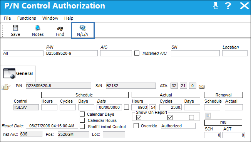This screenshot has width=251, height=142.
Task: Click the small icon under Removal Schedule
Action: point(208,115)
